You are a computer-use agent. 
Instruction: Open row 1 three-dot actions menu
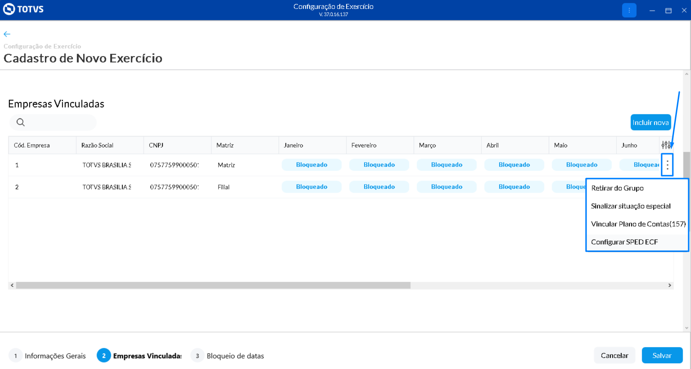coord(667,165)
